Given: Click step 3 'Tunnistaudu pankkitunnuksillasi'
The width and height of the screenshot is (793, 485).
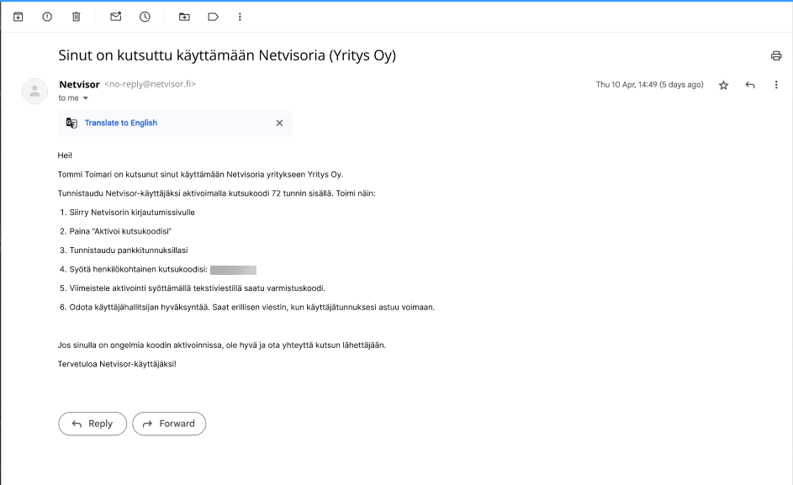Looking at the screenshot, I should (129, 250).
